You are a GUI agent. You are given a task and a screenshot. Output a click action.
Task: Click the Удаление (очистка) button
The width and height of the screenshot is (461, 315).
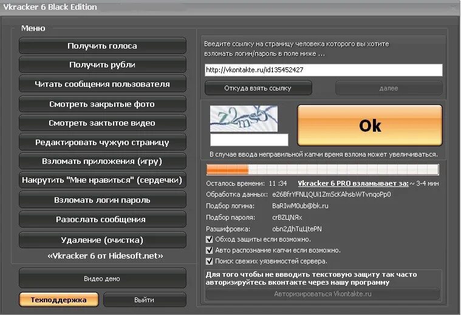[102, 240]
